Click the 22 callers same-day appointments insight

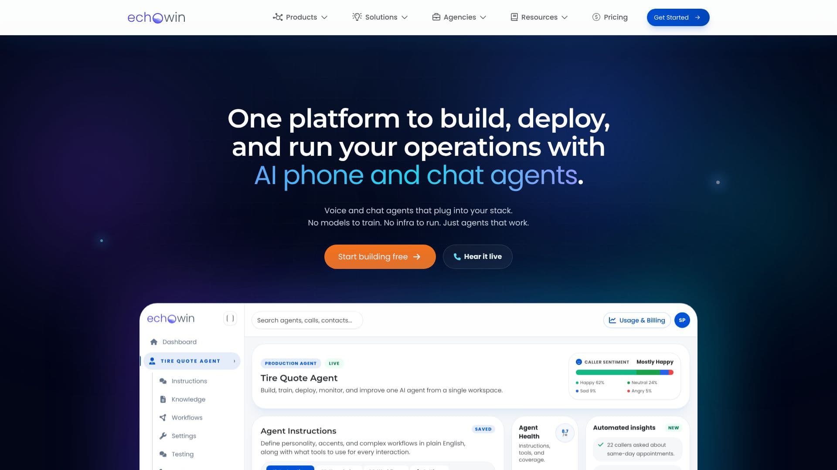click(x=637, y=450)
